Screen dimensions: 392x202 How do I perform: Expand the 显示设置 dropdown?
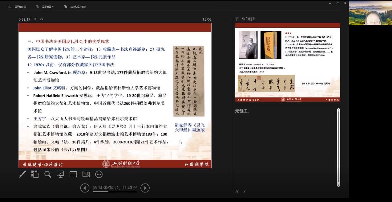click(45, 6)
